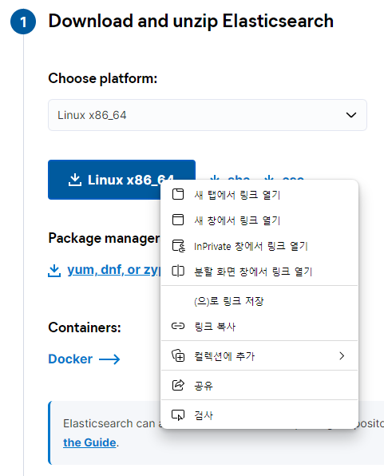Screen dimensions: 384x476
Task: Click the 'Choose platform:' label
Action: click(x=103, y=78)
